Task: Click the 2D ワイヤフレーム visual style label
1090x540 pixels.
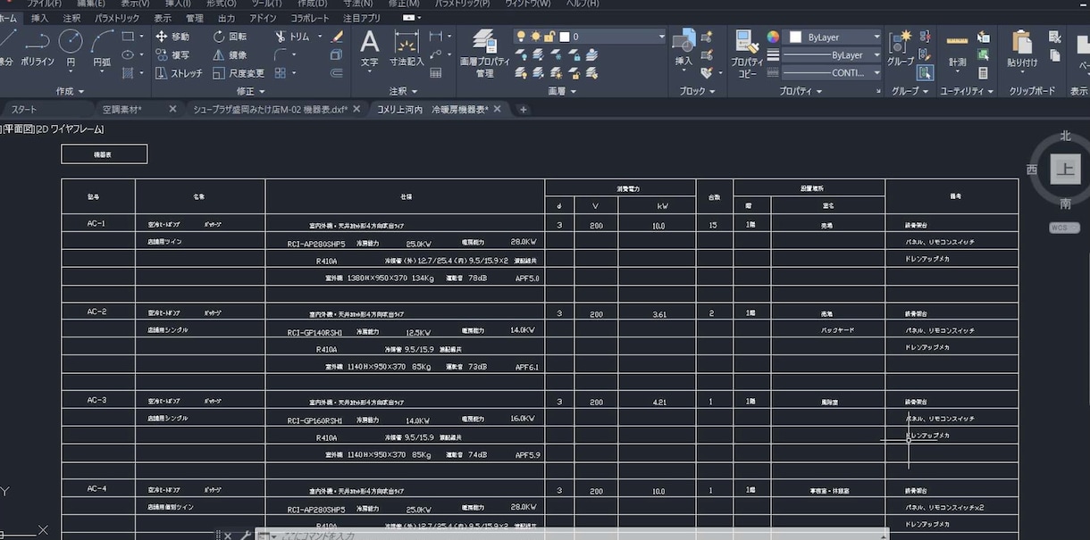Action: (69, 130)
